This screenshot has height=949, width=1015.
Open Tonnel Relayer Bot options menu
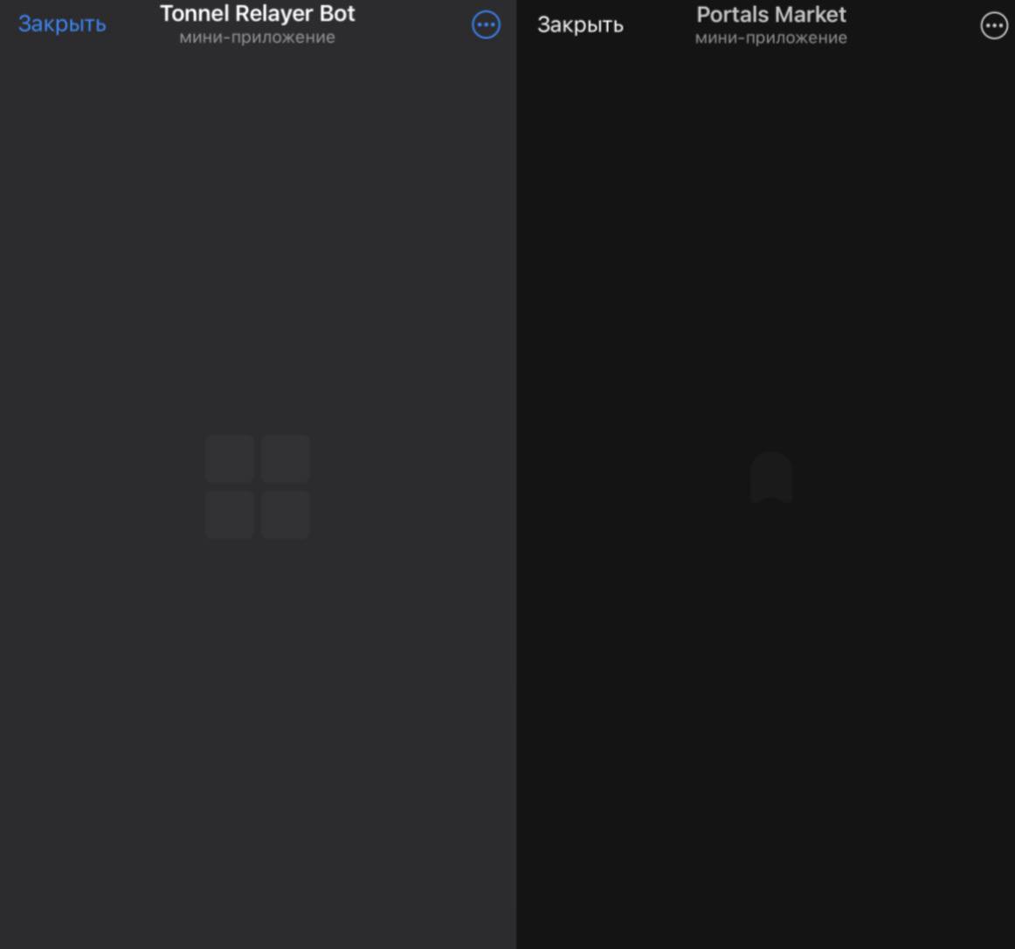point(487,24)
